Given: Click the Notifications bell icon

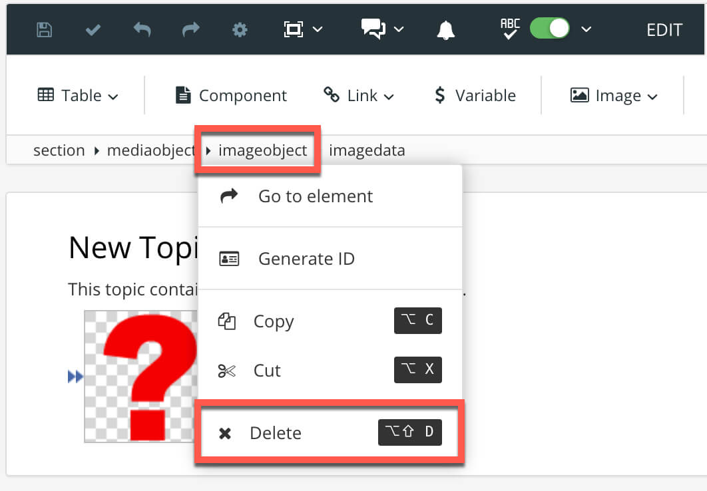Looking at the screenshot, I should [x=445, y=29].
